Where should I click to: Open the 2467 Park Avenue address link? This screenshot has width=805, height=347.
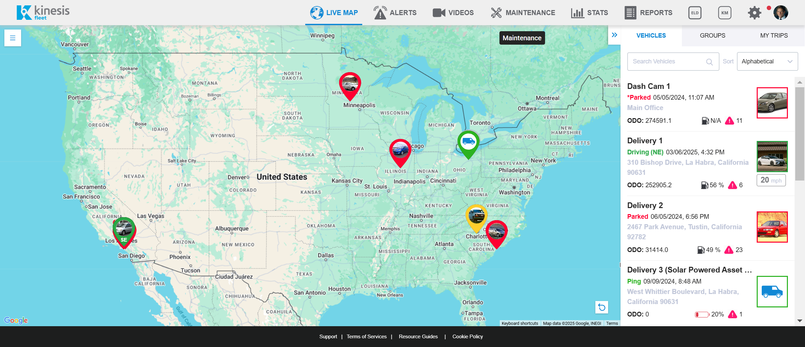(685, 232)
